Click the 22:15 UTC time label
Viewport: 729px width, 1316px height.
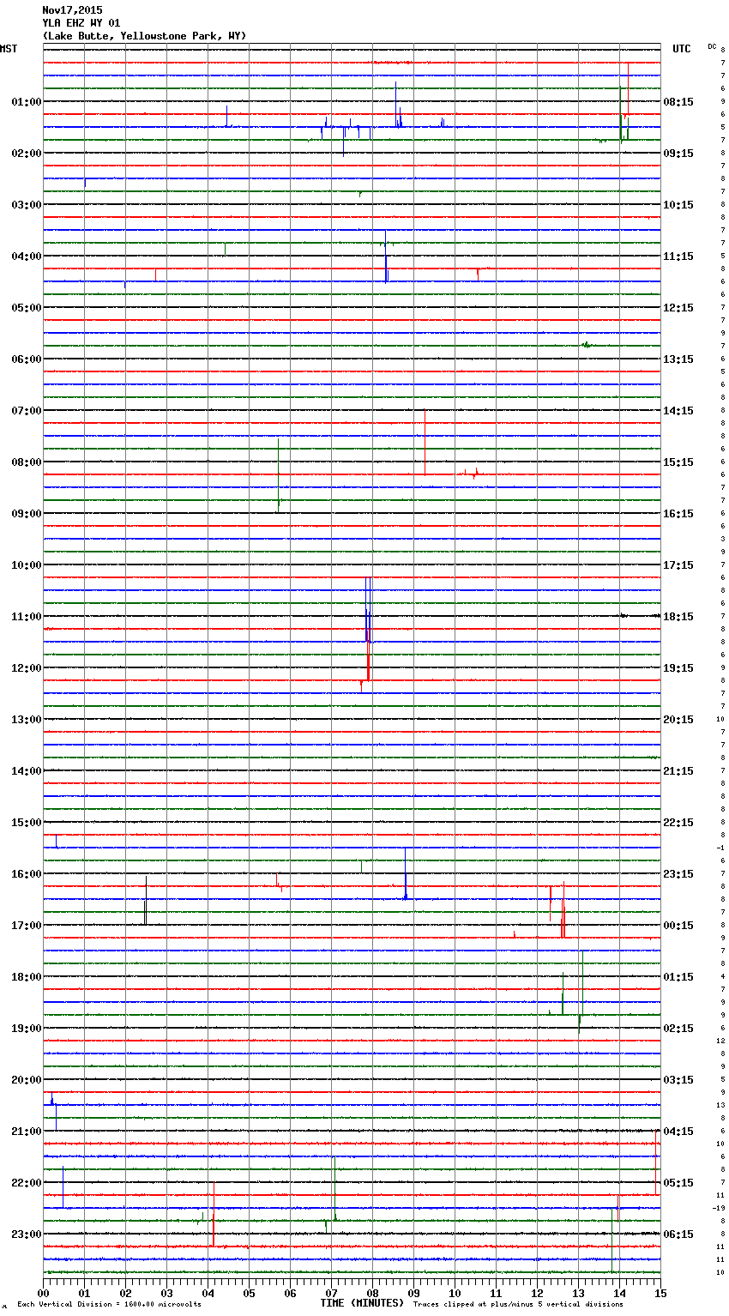coord(678,823)
